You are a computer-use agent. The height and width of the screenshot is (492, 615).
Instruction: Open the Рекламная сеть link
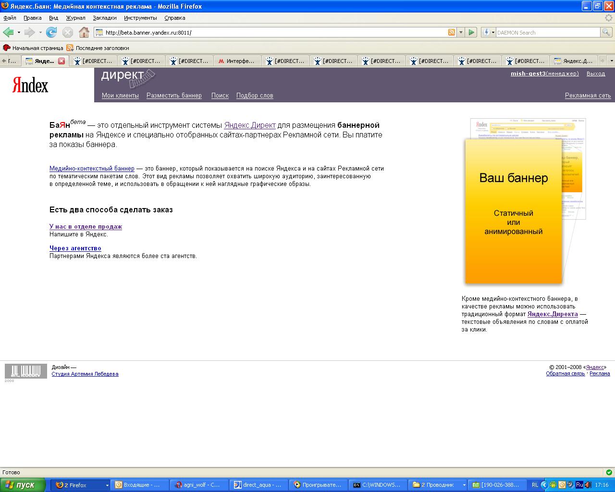[x=588, y=96]
